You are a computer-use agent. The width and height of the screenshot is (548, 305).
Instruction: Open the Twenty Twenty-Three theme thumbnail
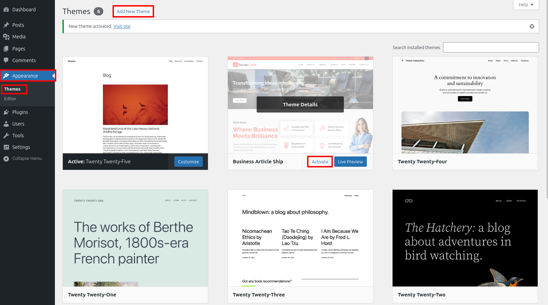tap(300, 238)
